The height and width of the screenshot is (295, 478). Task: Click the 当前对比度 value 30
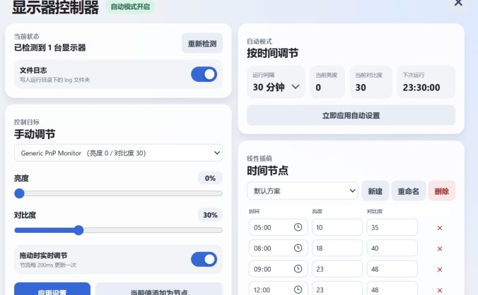click(361, 88)
